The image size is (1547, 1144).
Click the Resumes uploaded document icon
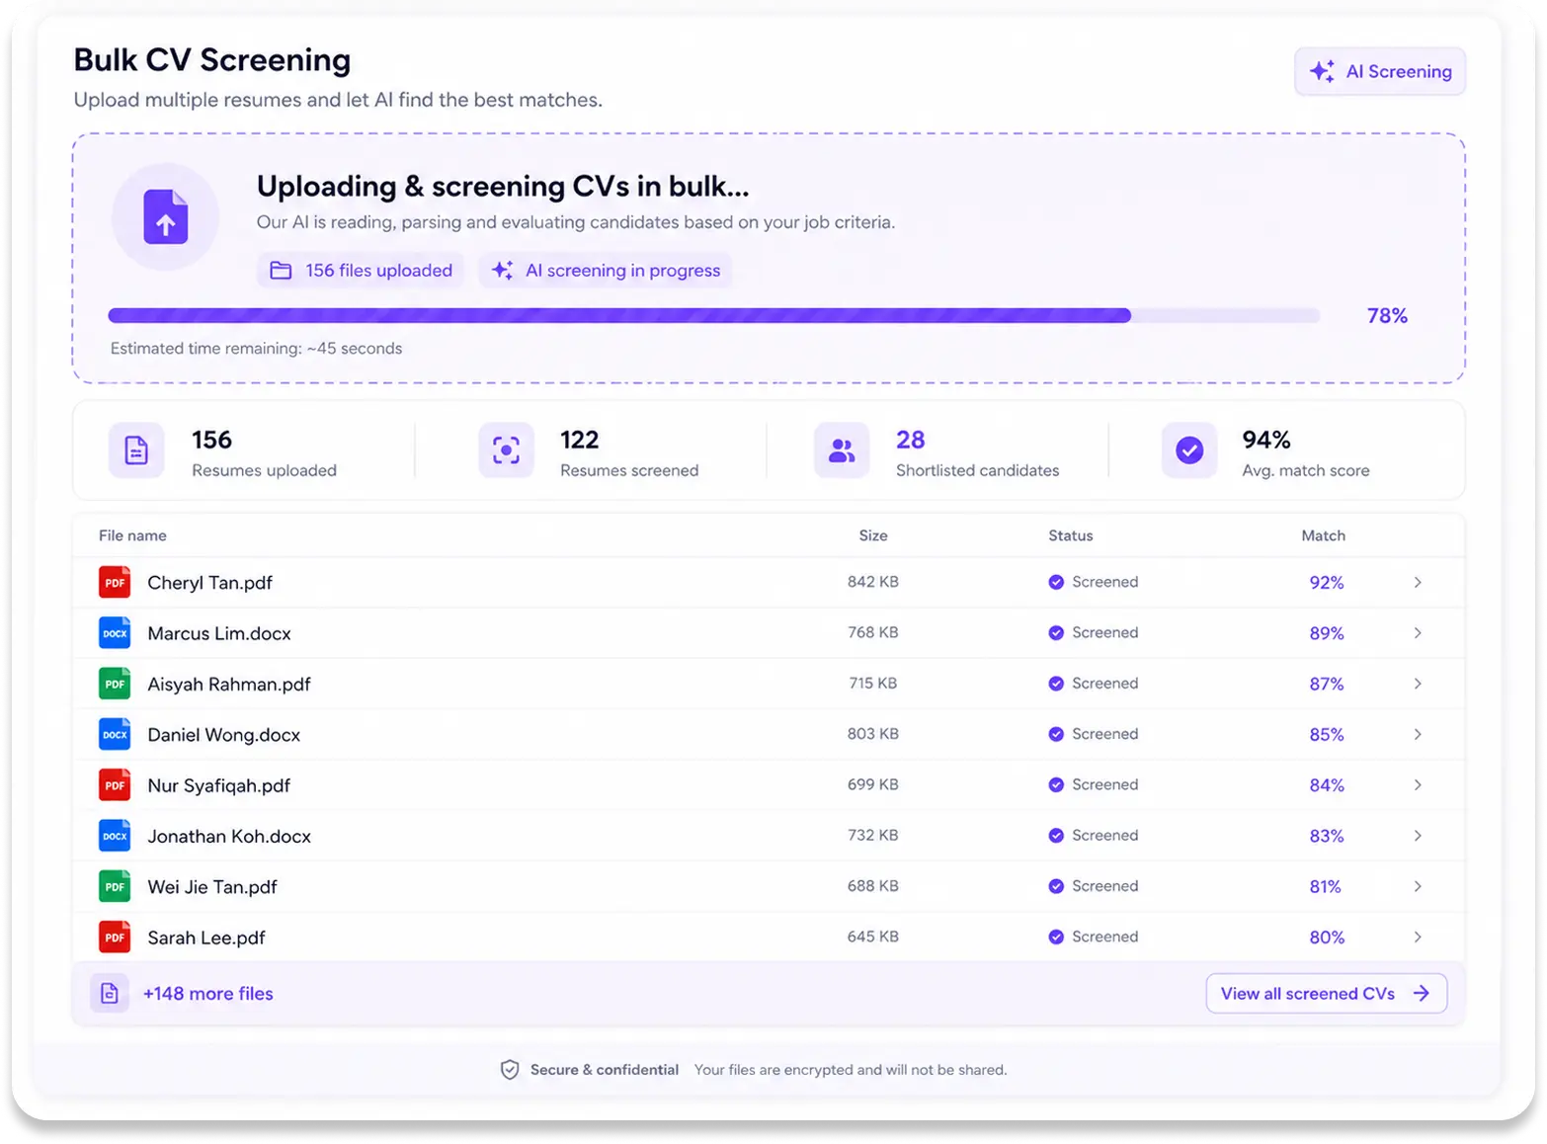tap(136, 450)
